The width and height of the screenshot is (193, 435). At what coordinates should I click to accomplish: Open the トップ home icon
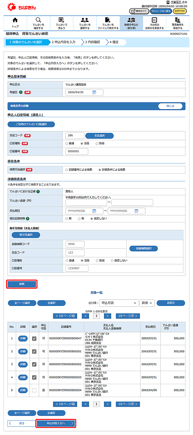pyautogui.click(x=15, y=23)
